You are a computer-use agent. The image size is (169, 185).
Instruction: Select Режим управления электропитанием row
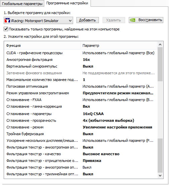(x=81, y=93)
